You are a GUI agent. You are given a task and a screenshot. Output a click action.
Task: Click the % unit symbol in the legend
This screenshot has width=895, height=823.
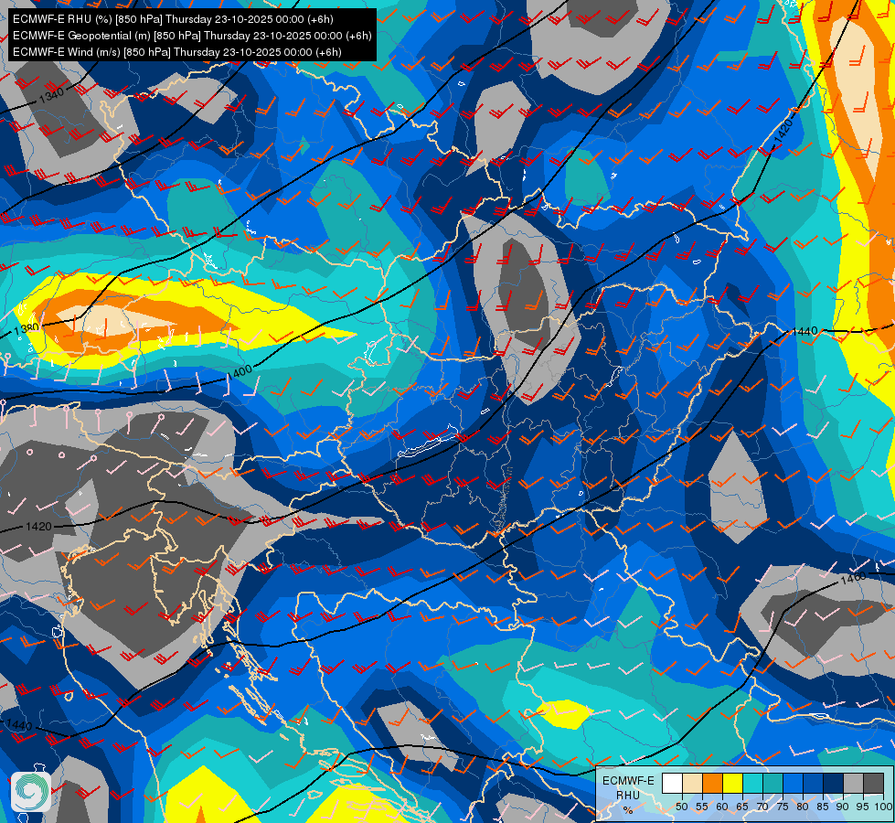point(628,810)
